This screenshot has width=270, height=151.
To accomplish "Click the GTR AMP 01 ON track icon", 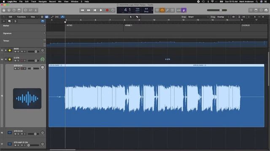I will pyautogui.click(x=10, y=144).
